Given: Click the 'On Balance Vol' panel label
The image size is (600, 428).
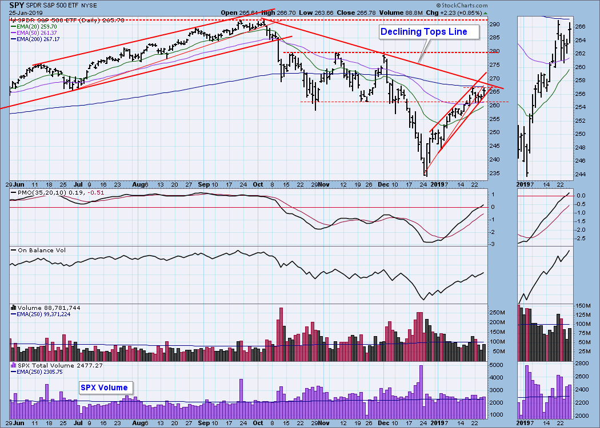Looking at the screenshot, I should tap(38, 251).
